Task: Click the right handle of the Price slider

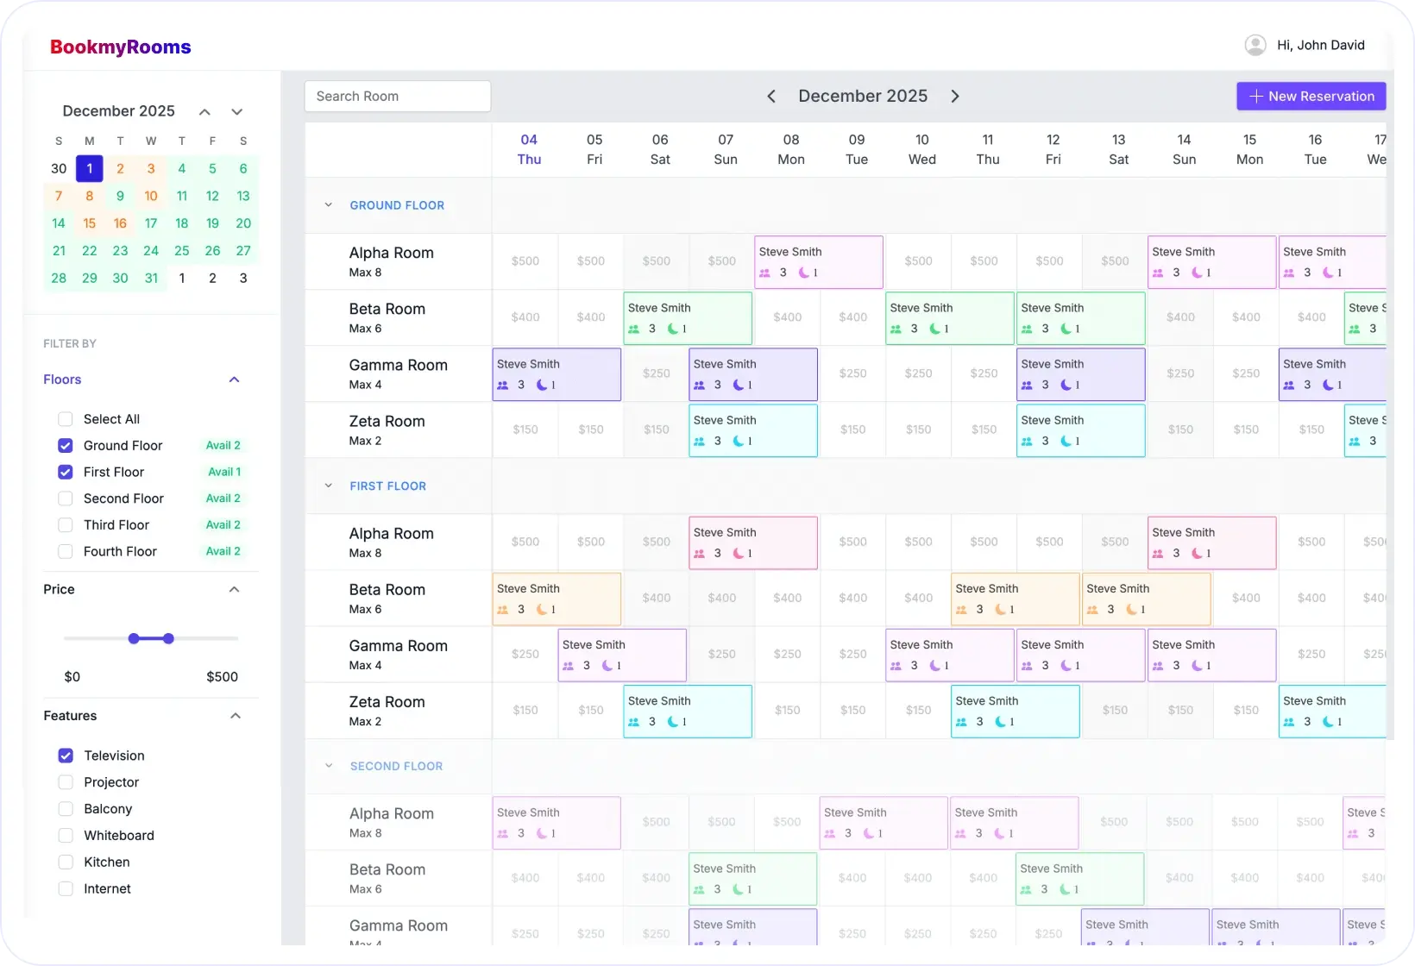Action: tap(168, 639)
